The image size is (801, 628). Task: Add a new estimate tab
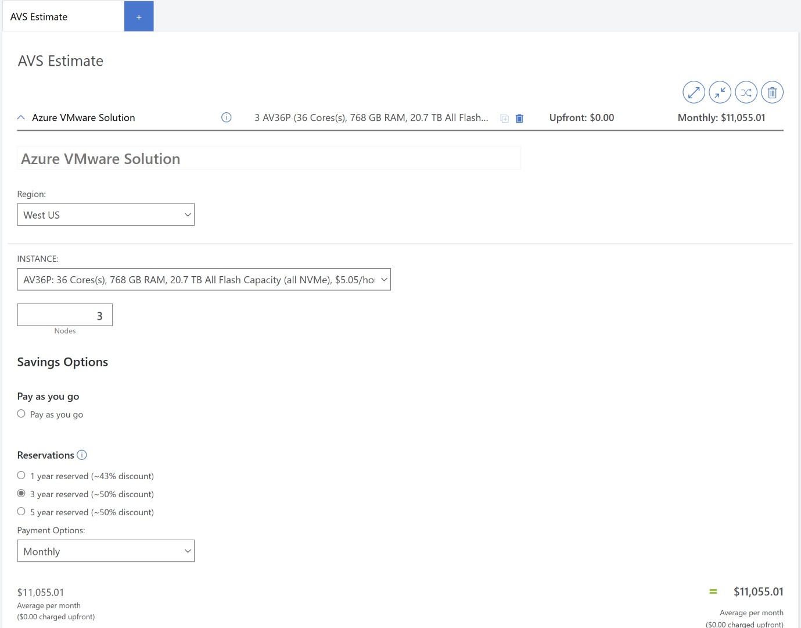tap(139, 16)
